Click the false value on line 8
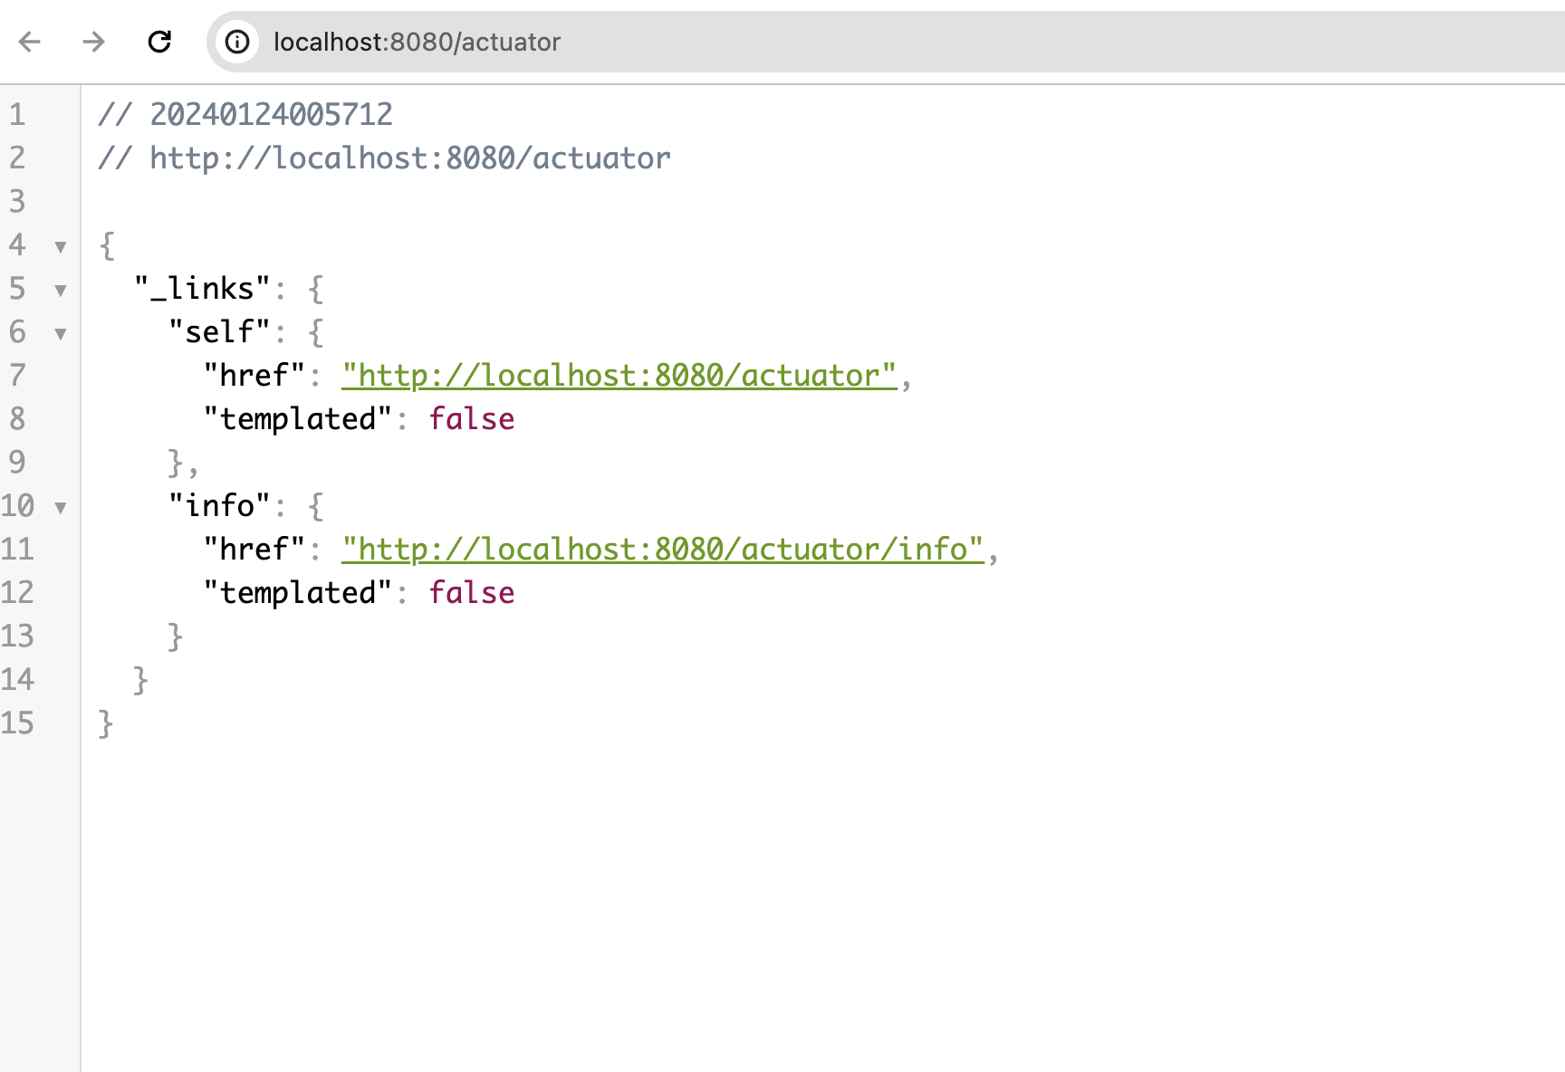 click(x=471, y=419)
